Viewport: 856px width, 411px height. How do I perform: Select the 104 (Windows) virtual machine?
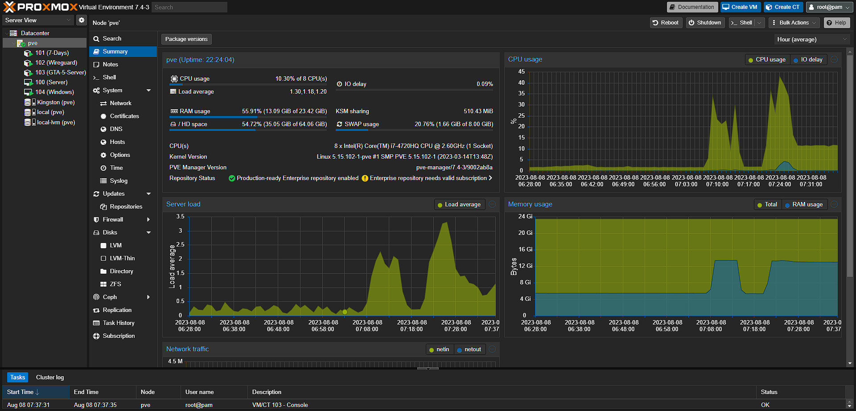[54, 92]
